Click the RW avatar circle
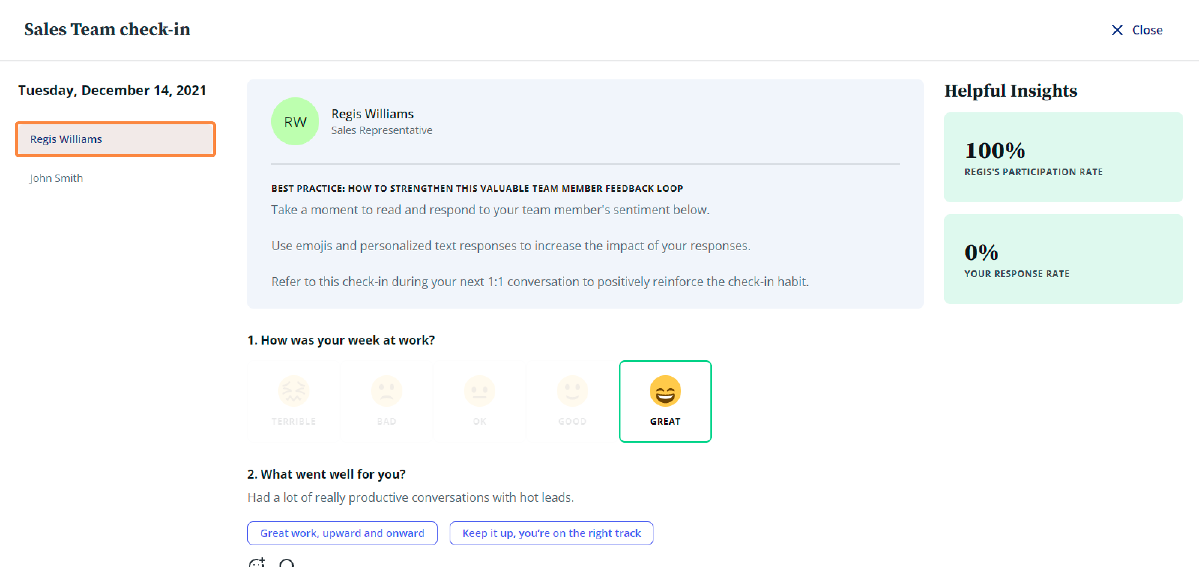 click(x=295, y=121)
